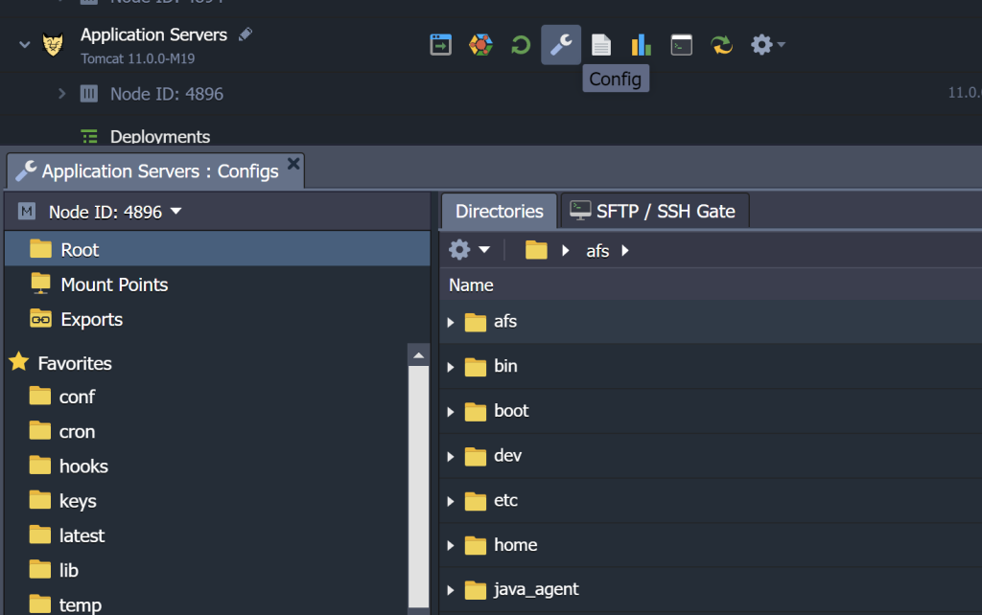Show Statistics bar chart icon

point(642,45)
